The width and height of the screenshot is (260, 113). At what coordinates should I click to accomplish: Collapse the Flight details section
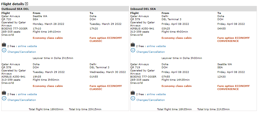tap(27, 4)
